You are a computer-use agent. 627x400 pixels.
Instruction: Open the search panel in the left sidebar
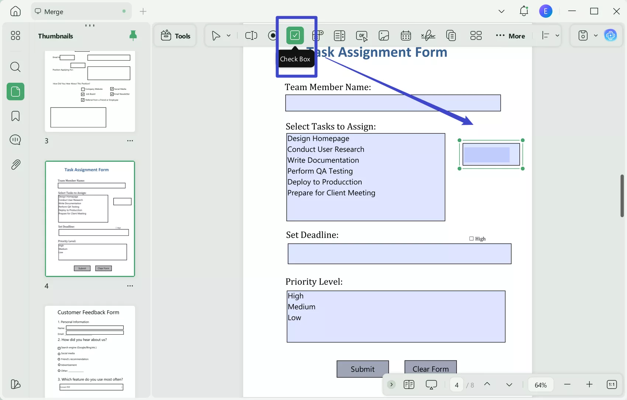[x=15, y=67]
